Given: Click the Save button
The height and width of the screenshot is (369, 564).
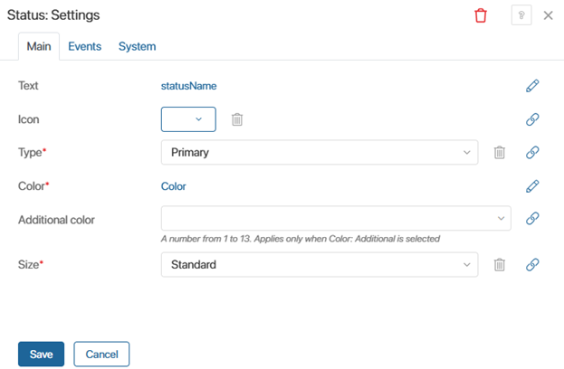Looking at the screenshot, I should pos(42,354).
